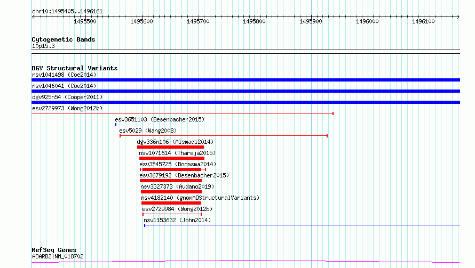Image resolution: width=475 pixels, height=268 pixels.
Task: Click the right arrow end of ruler
Action: [x=458, y=17]
